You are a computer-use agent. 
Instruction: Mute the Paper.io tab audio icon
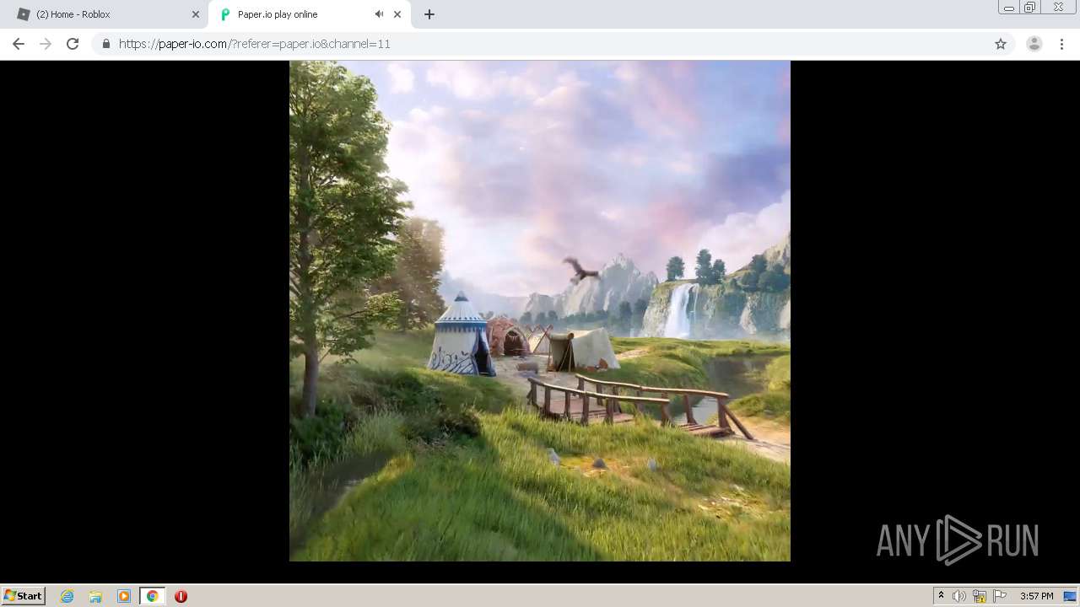click(379, 14)
